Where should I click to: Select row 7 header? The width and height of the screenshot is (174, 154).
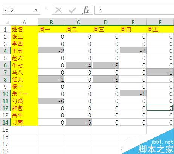(x=5, y=72)
